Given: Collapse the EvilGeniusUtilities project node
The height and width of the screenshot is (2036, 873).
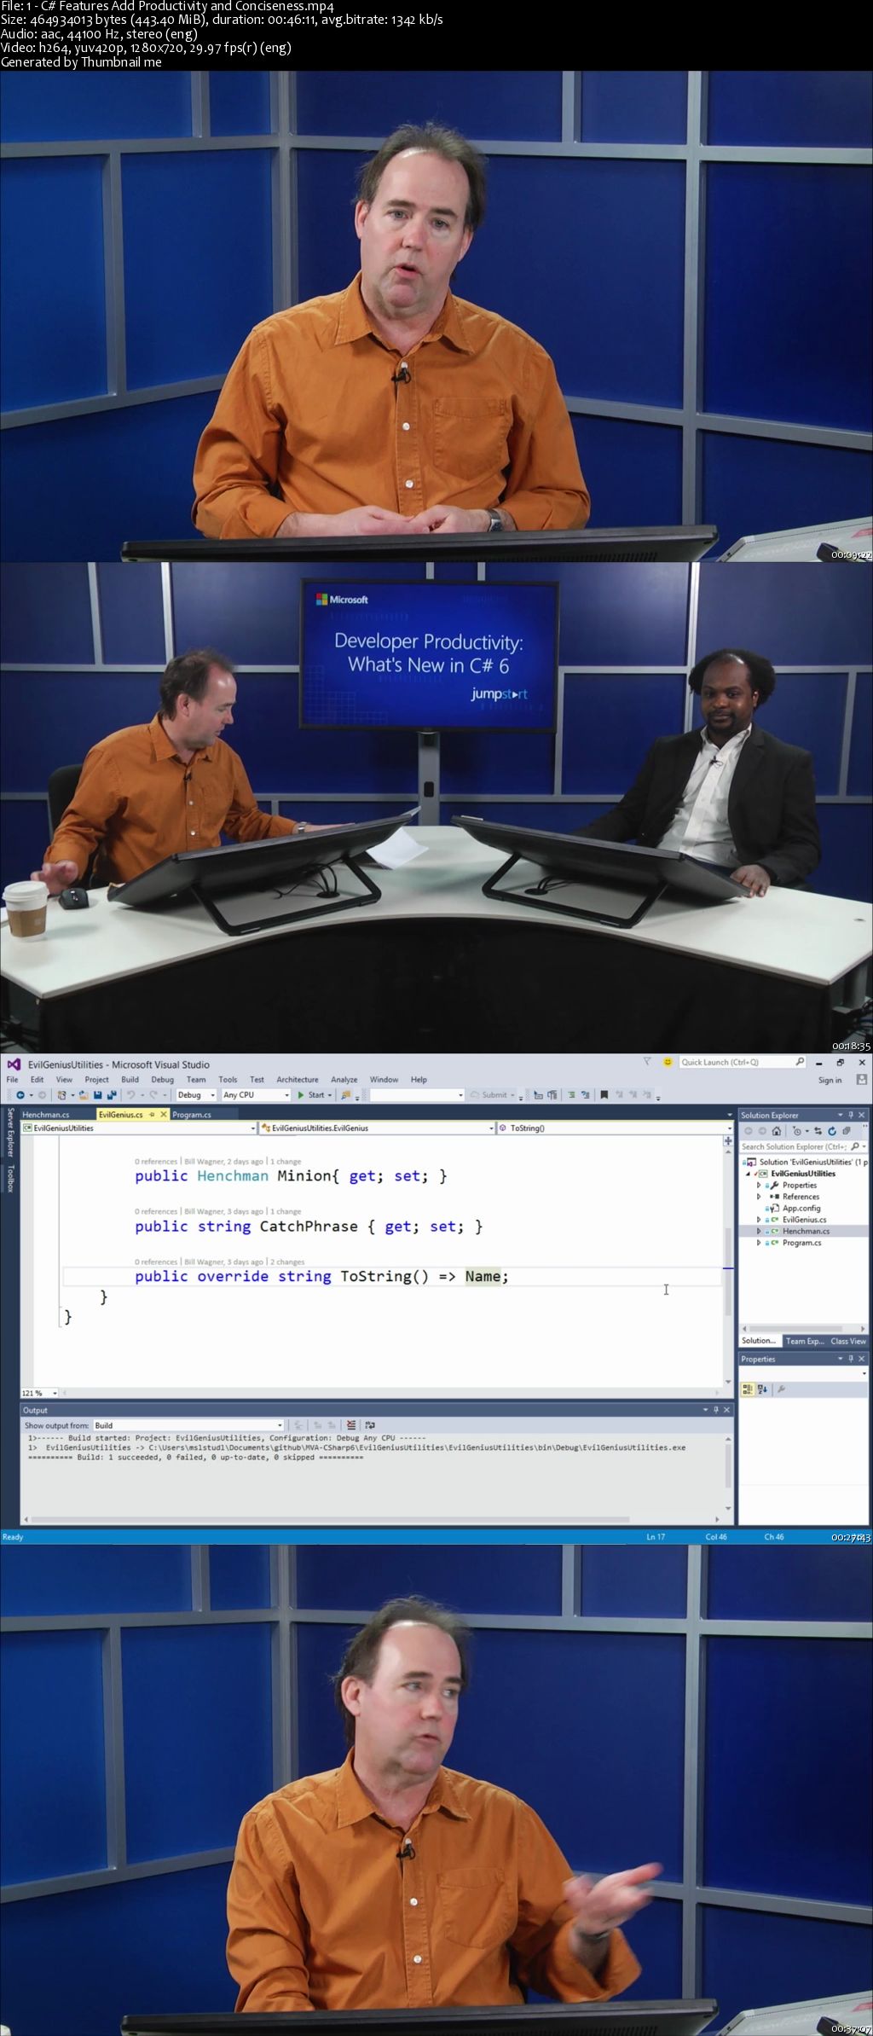Looking at the screenshot, I should 748,1174.
